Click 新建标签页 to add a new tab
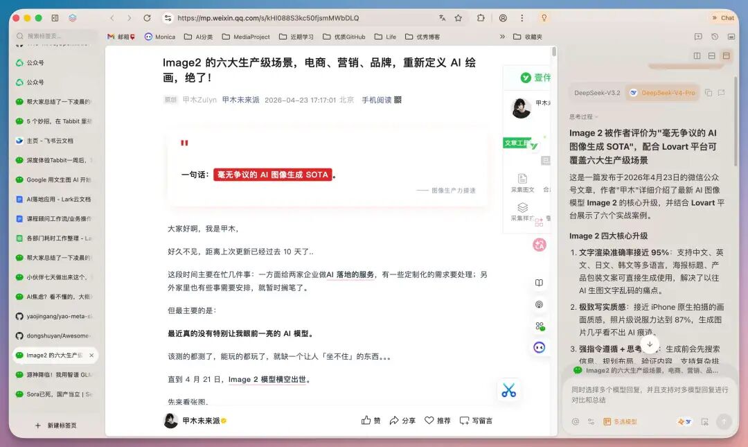 [56, 426]
